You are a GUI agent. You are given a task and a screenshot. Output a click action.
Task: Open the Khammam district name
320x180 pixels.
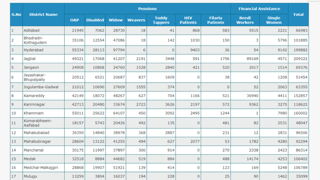32,113
